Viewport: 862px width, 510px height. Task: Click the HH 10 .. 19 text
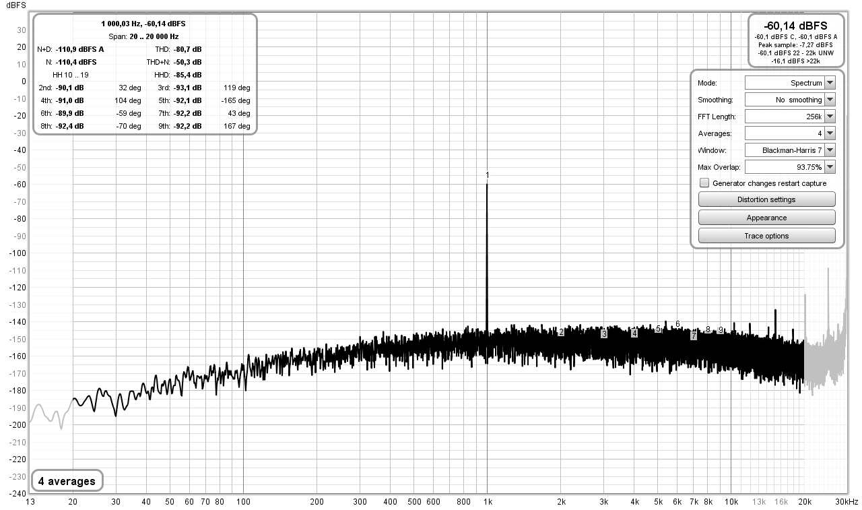tap(71, 75)
